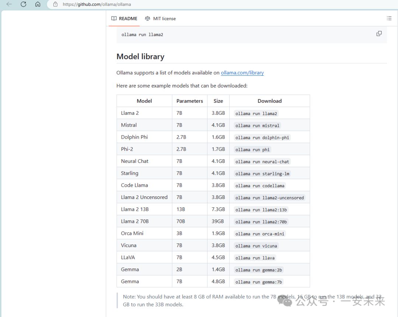Select the 'ollama run dolphin-phi' command

(x=262, y=138)
